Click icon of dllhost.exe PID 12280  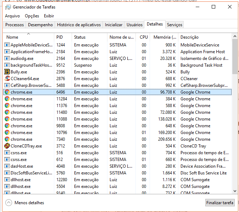point(7,179)
